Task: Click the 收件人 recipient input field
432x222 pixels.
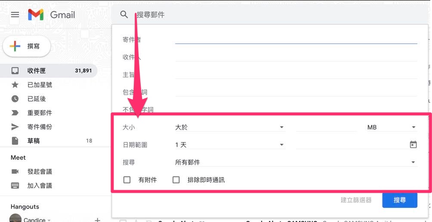Action: [x=296, y=57]
